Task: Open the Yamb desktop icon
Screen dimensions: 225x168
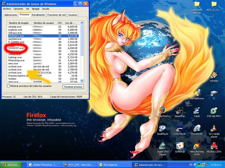Action: 197,112
